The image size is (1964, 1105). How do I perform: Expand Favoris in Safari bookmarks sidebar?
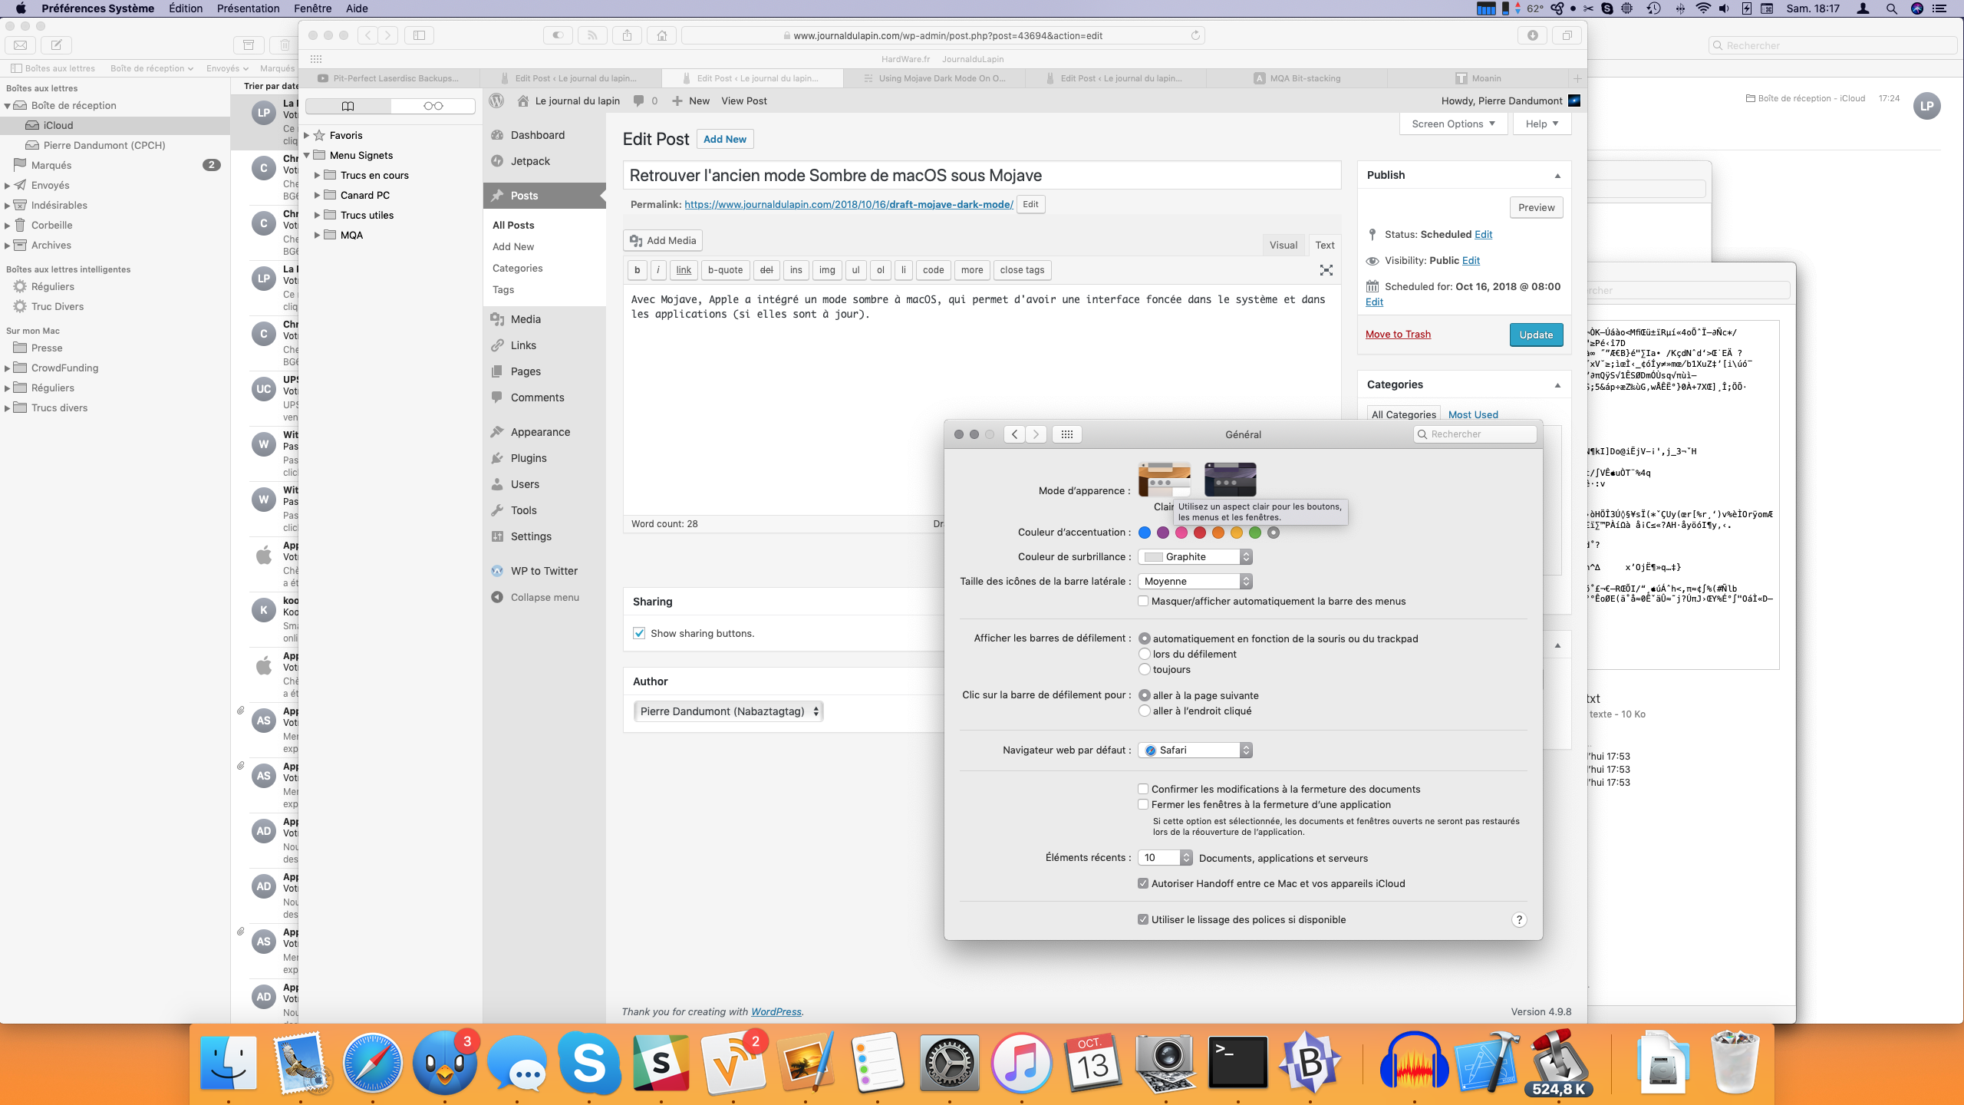tap(307, 135)
